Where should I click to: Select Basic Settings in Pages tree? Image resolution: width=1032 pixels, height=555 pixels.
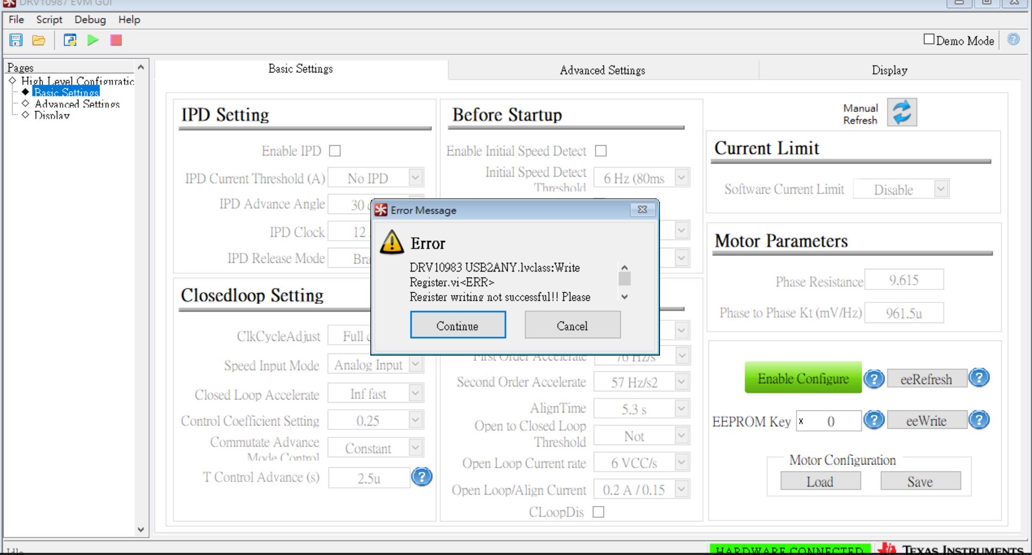(x=66, y=92)
